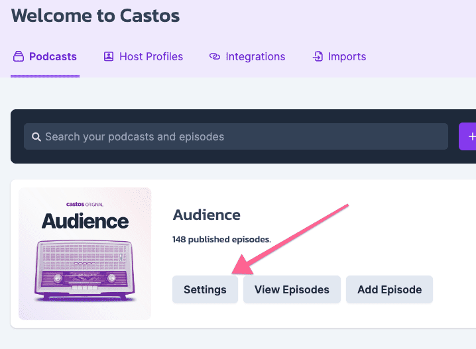
Task: Click the Podcasts tab's microphone-stack icon
Action: [18, 56]
